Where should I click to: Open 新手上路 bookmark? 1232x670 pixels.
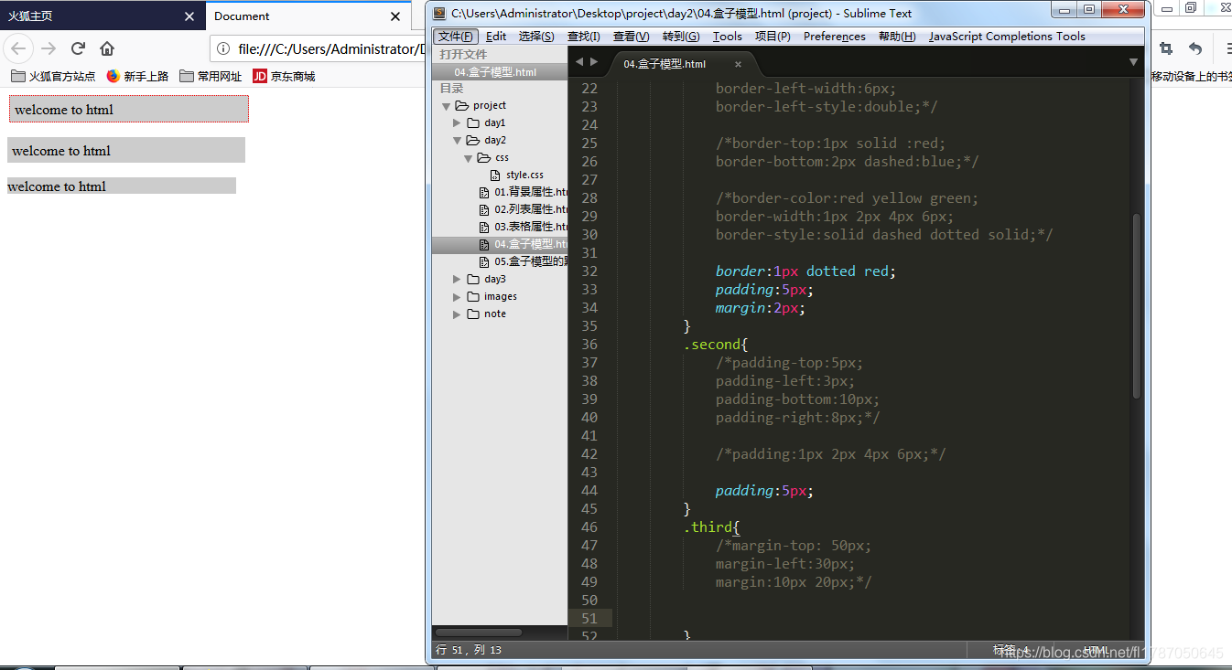137,77
